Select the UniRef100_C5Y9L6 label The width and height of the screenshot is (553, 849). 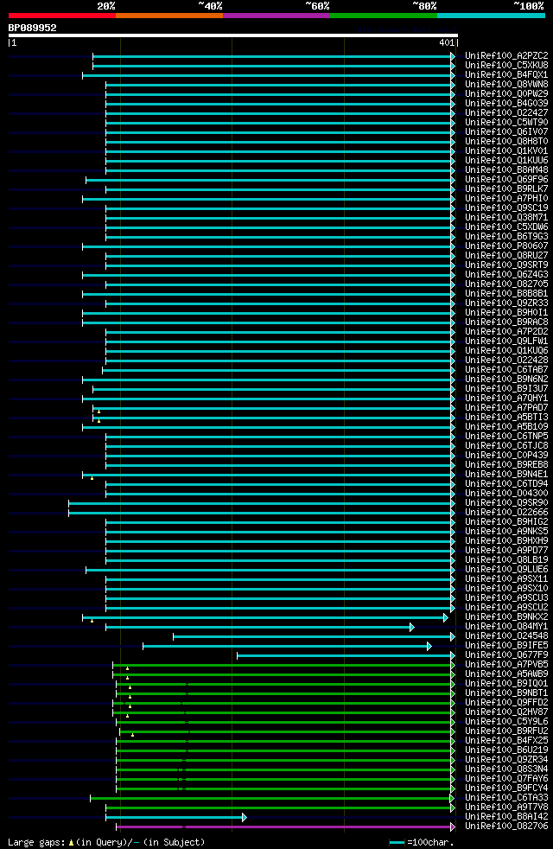click(506, 721)
